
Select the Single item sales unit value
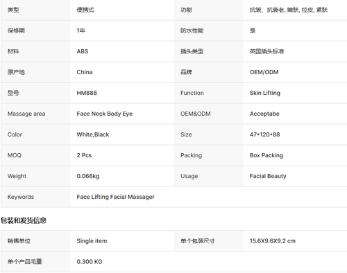point(92,241)
